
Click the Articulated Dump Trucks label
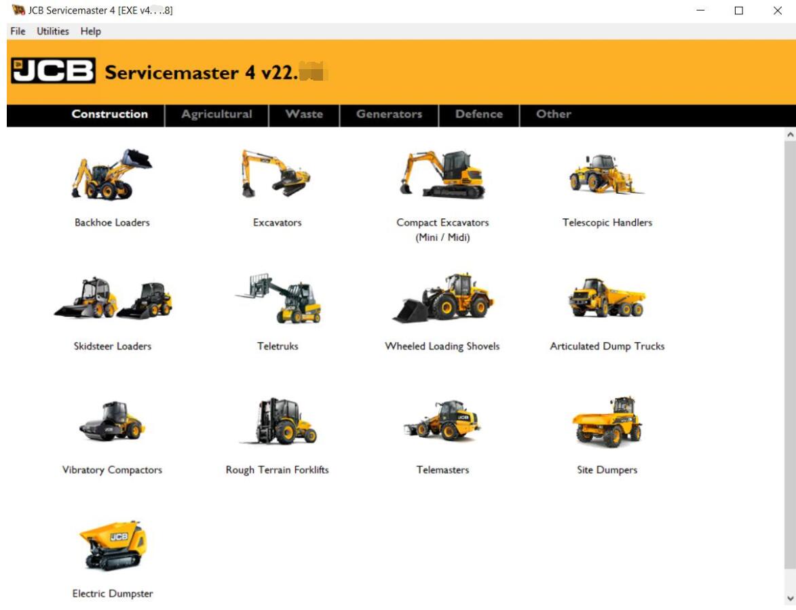pyautogui.click(x=607, y=346)
